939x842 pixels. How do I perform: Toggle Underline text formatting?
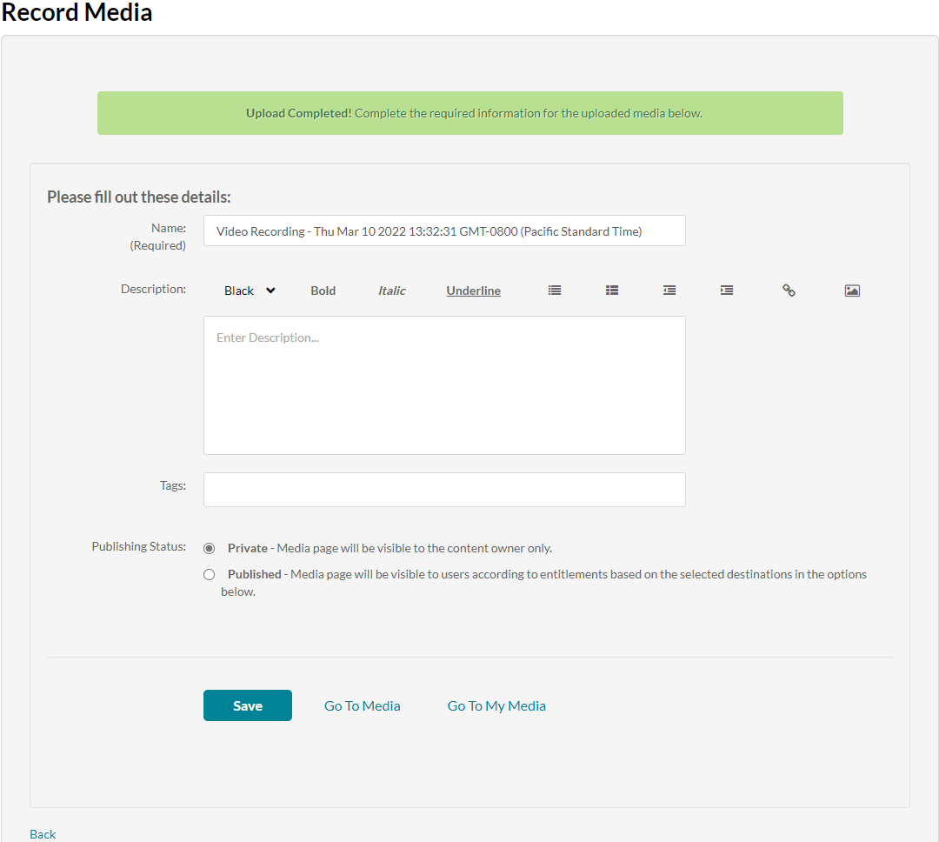(473, 291)
